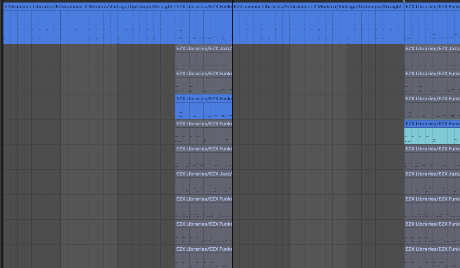Click right EZX Jazz clip in seventh lane
Screen dimensions: 460x268
click(432, 183)
